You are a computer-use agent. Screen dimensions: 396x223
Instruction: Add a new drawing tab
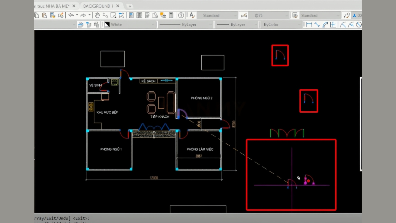(130, 6)
